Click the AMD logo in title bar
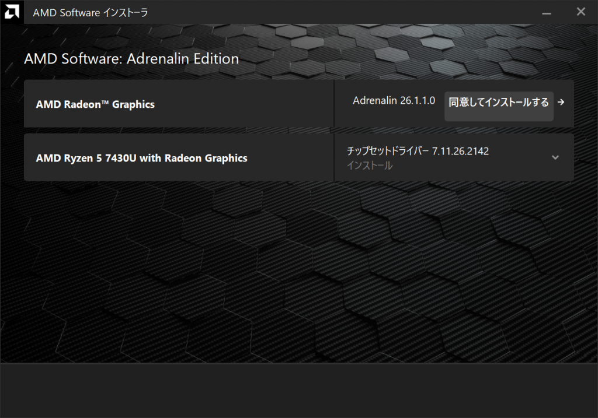The image size is (598, 418). 12,12
